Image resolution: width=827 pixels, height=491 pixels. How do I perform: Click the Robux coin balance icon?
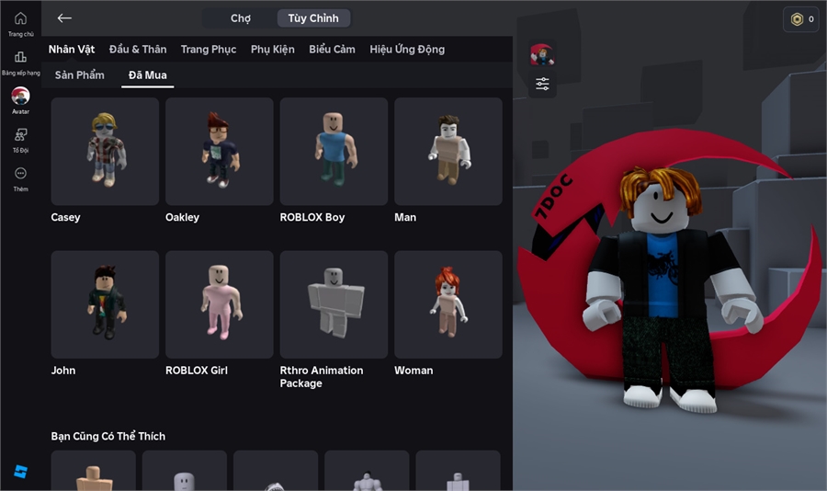797,19
